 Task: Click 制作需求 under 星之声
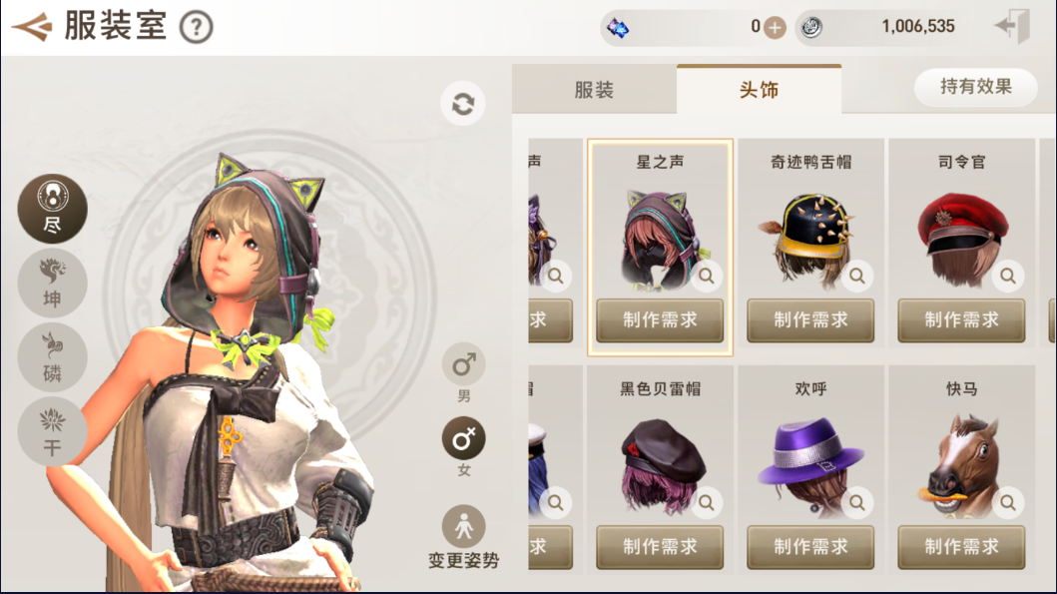pos(660,320)
